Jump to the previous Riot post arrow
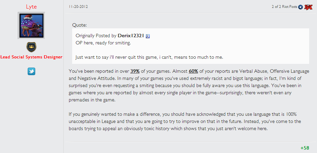The width and height of the screenshot is (317, 153). tap(301, 7)
